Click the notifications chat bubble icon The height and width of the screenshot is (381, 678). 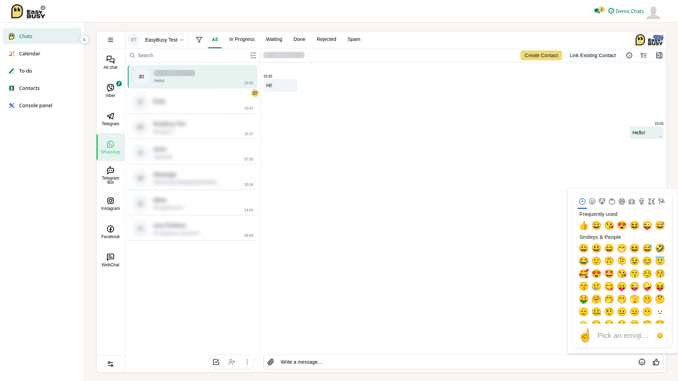597,11
